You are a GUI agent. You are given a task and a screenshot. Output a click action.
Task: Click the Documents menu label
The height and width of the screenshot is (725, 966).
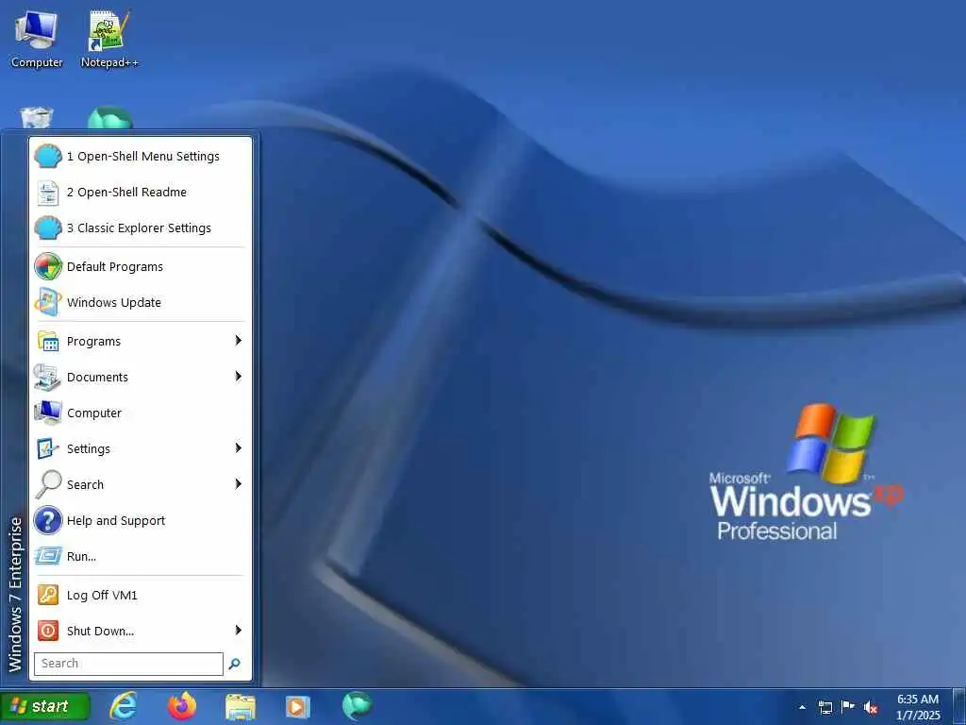(x=97, y=378)
